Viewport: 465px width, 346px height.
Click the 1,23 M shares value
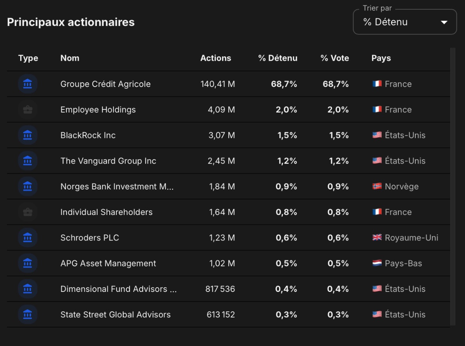(x=222, y=238)
